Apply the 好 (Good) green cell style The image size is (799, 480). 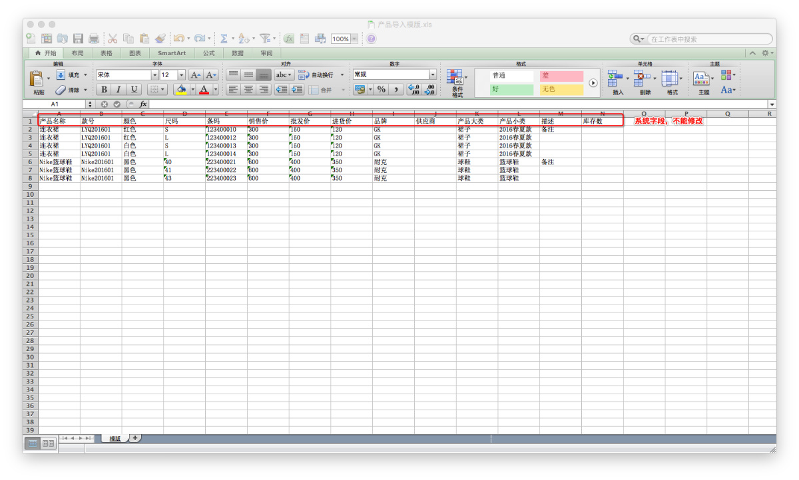pyautogui.click(x=512, y=89)
